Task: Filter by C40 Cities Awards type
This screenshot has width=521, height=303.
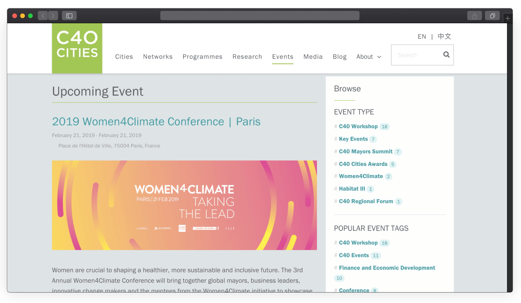Action: coord(363,164)
